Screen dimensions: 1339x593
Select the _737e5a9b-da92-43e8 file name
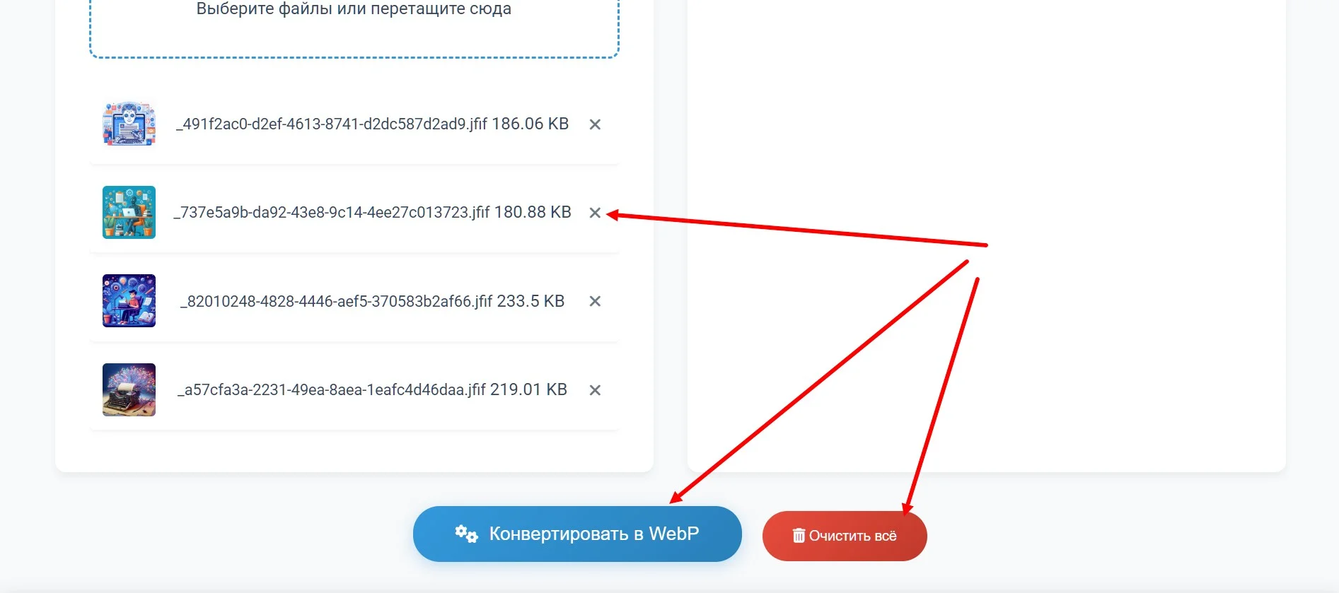coord(332,212)
